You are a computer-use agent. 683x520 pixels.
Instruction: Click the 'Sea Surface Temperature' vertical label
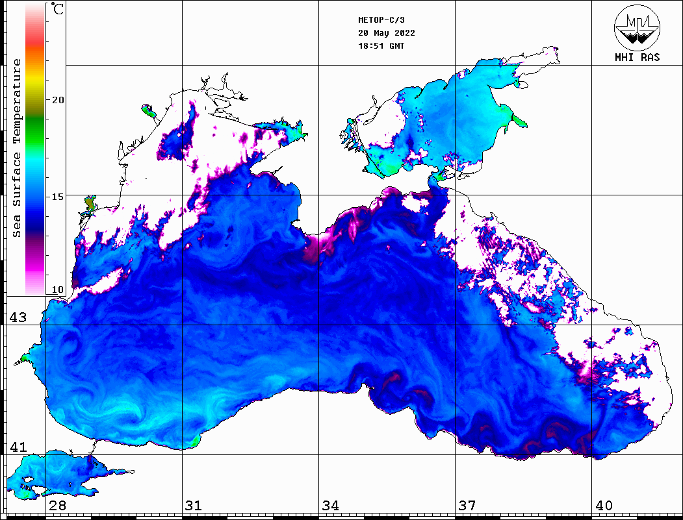tap(16, 148)
